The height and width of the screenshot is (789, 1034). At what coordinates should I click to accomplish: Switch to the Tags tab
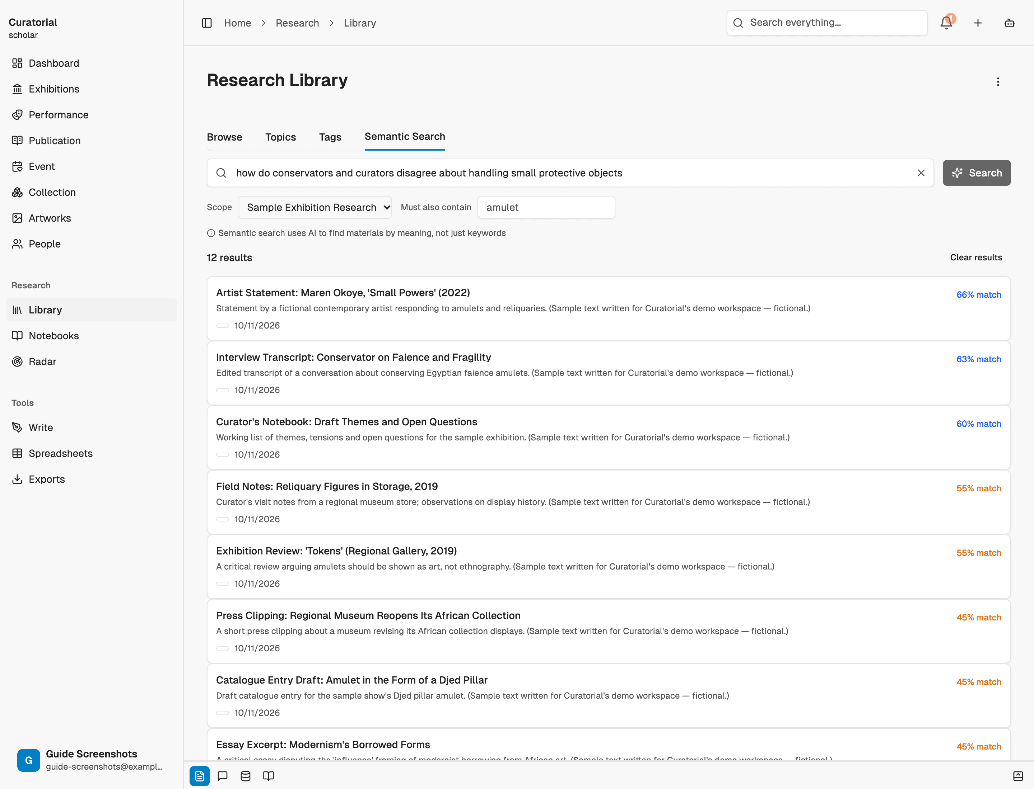pyautogui.click(x=330, y=137)
